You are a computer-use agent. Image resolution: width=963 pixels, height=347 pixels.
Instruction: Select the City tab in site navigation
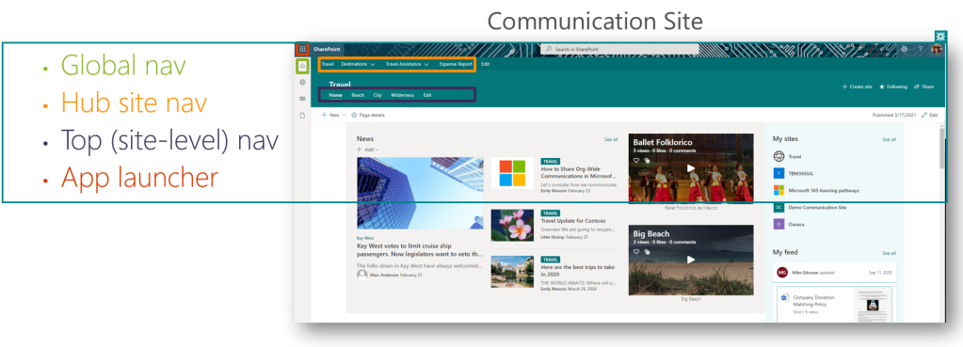pyautogui.click(x=377, y=95)
